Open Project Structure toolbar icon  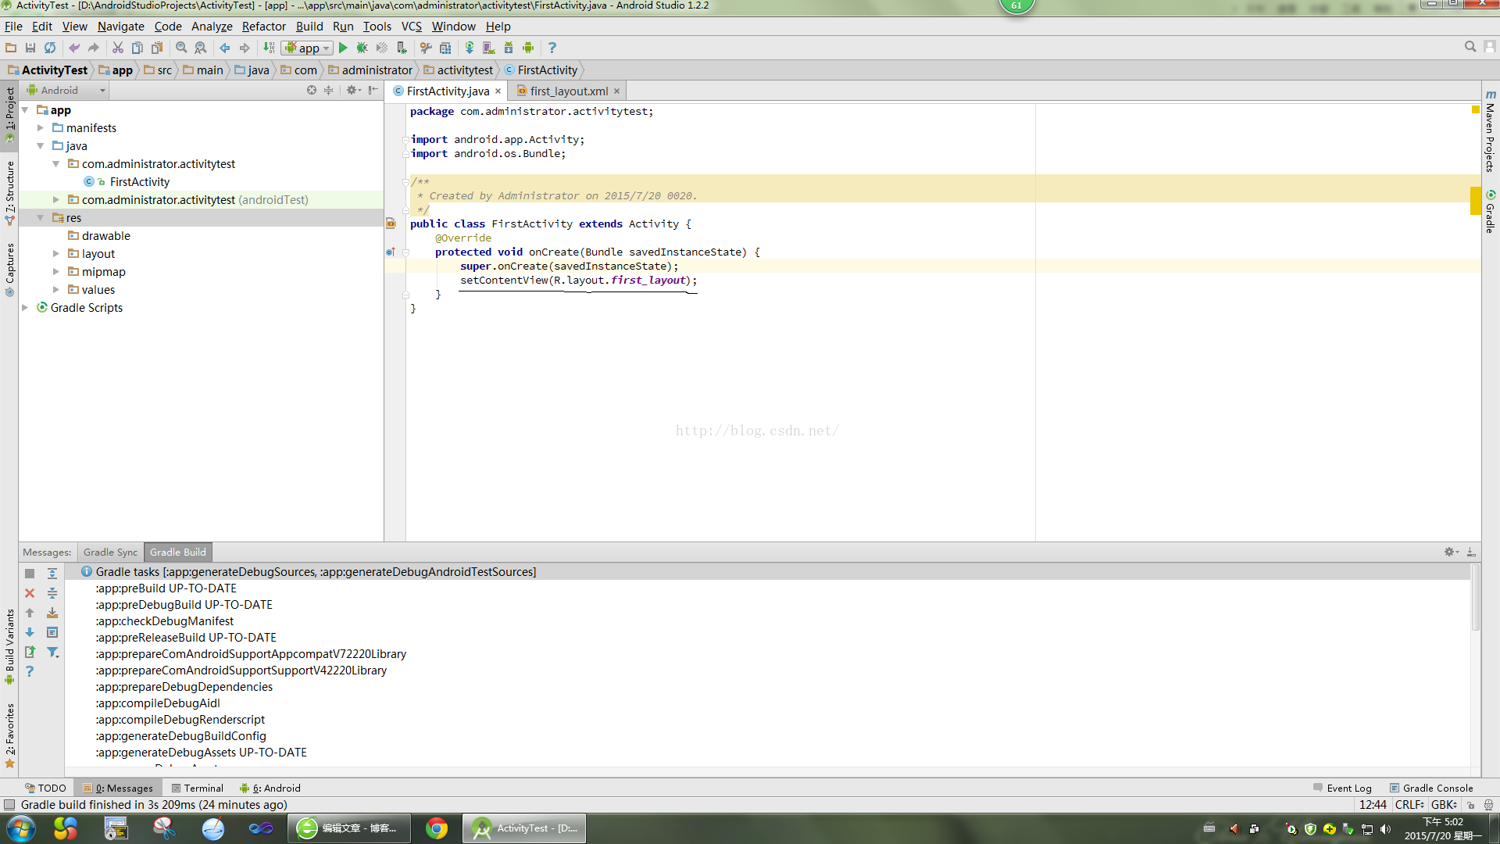[x=445, y=48]
